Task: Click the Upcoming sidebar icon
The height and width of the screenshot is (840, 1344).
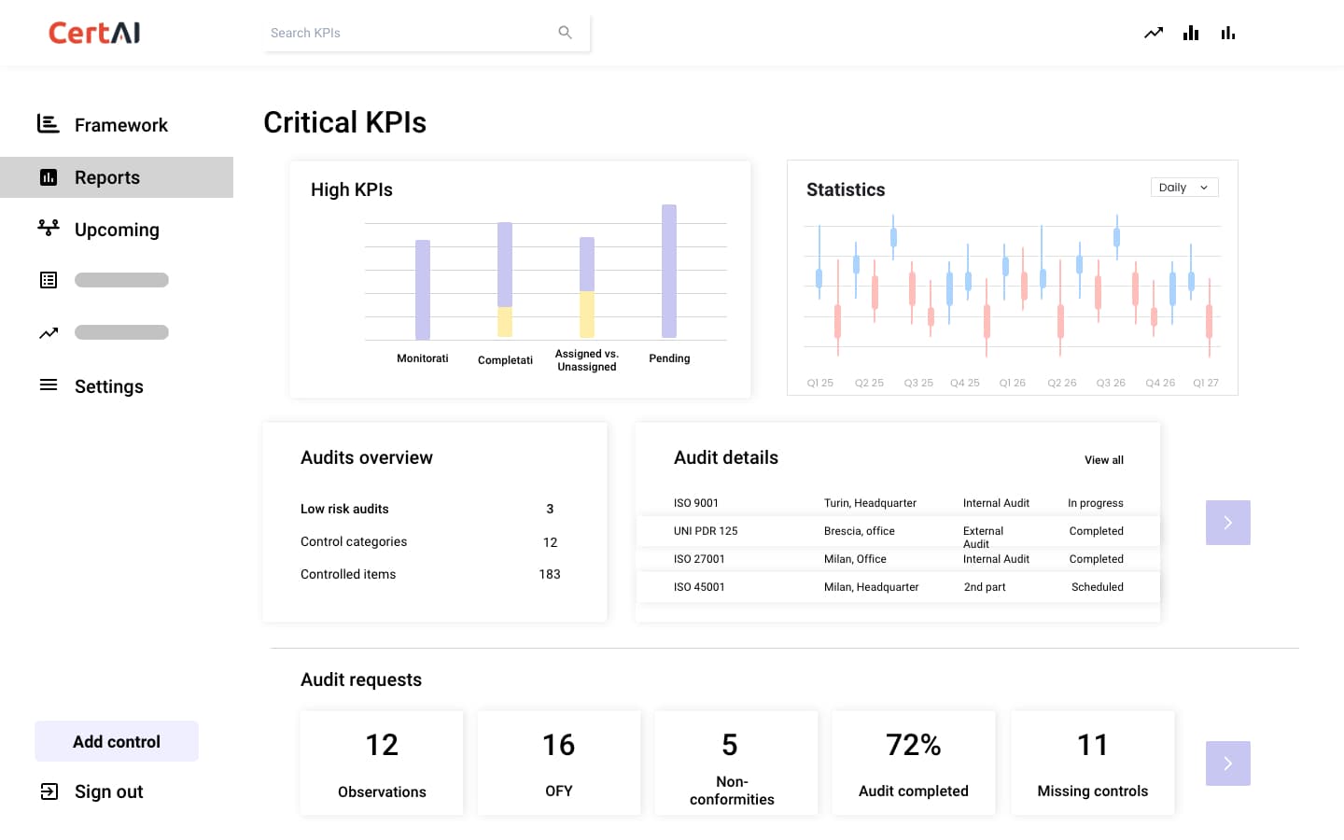Action: tap(49, 228)
